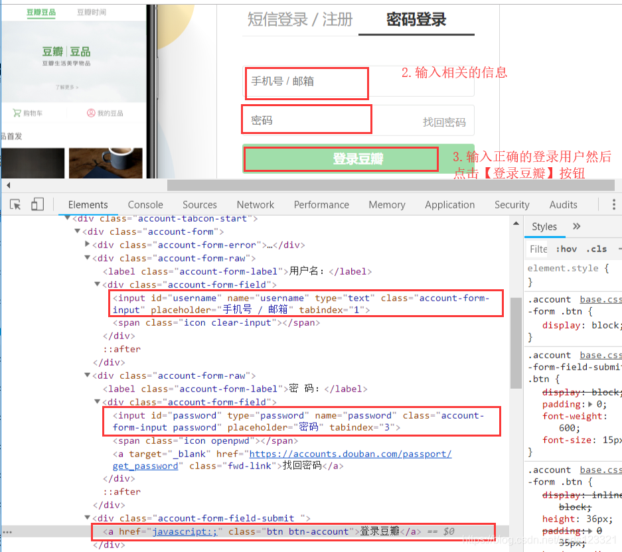Click the coffee cup product thumbnail
This screenshot has width=622, height=552.
(106, 163)
